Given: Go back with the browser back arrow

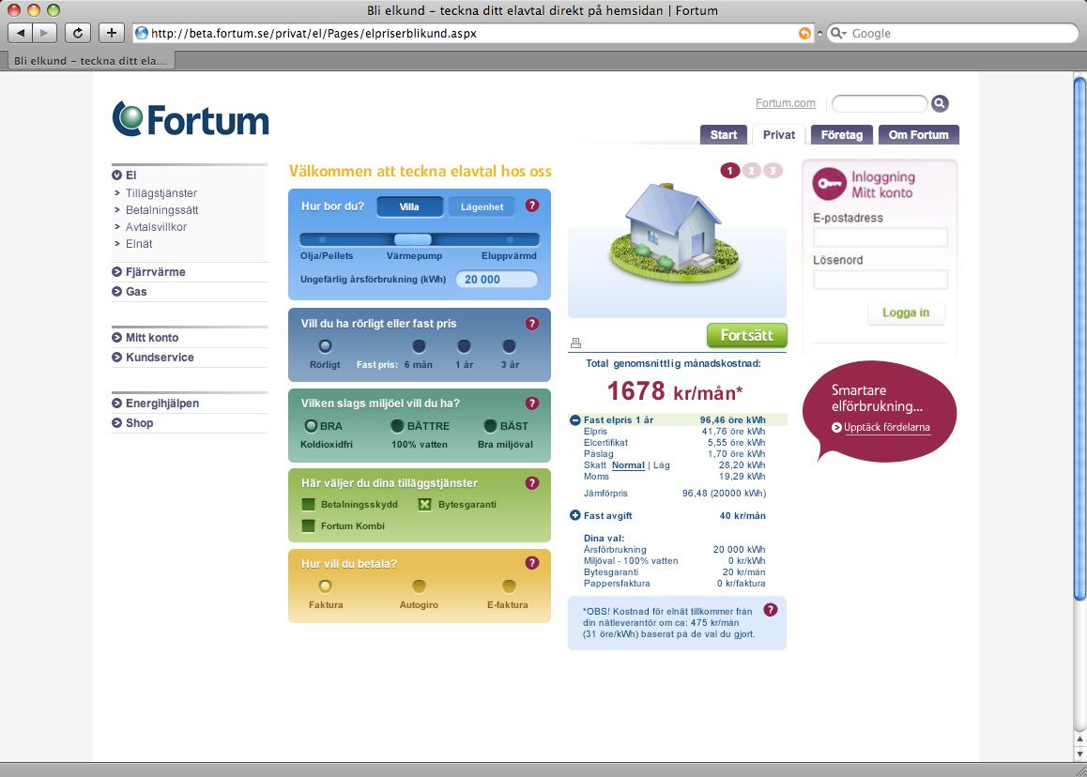Looking at the screenshot, I should (20, 33).
